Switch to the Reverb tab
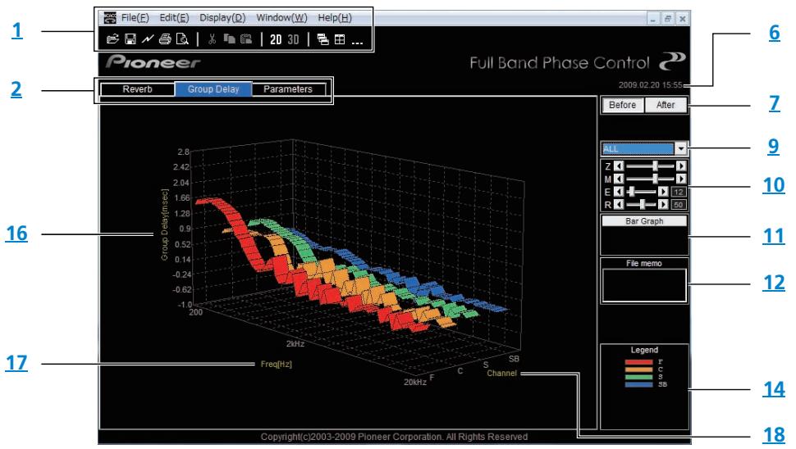 137,89
